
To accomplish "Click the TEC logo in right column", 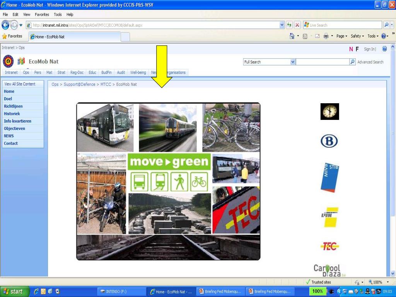I will (329, 246).
